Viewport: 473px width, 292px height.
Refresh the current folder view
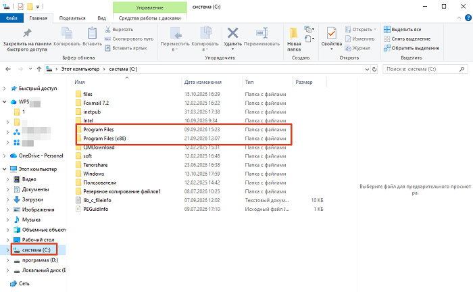[374, 69]
